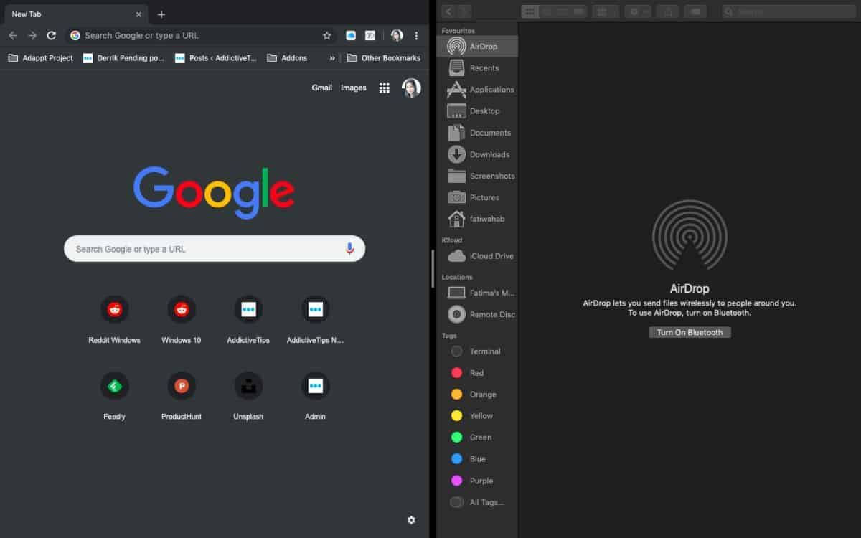Go back in Chrome toolbar
The width and height of the screenshot is (861, 538).
13,35
